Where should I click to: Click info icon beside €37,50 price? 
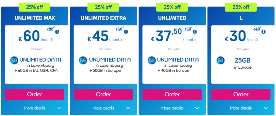[x=195, y=32]
